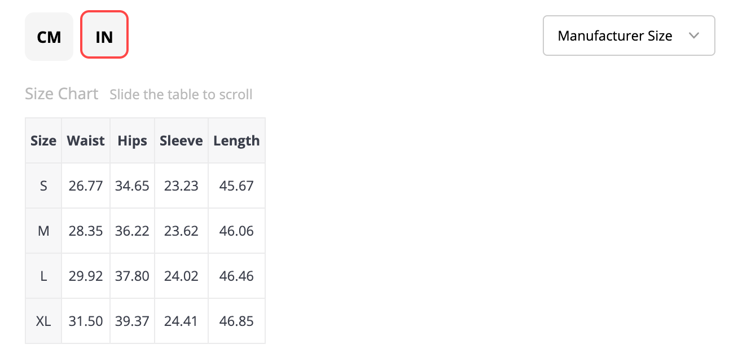Screen dimensions: 738x362
Task: Click the Length column header
Action: [236, 141]
